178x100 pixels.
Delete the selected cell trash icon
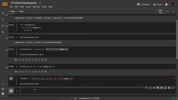coord(169,88)
